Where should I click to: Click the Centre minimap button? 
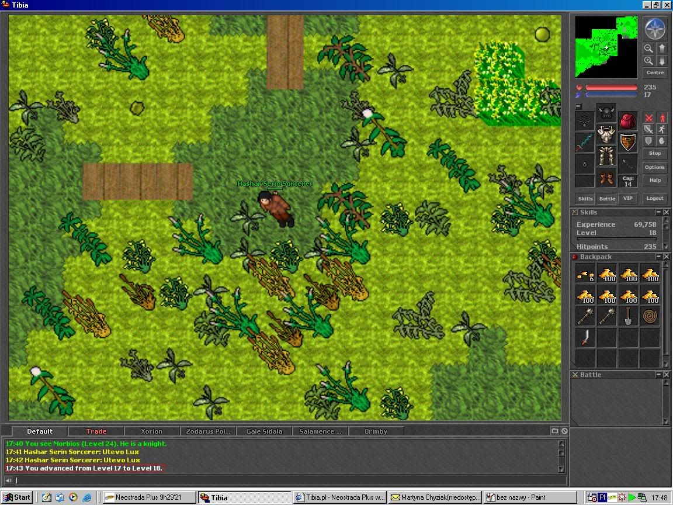pos(655,72)
